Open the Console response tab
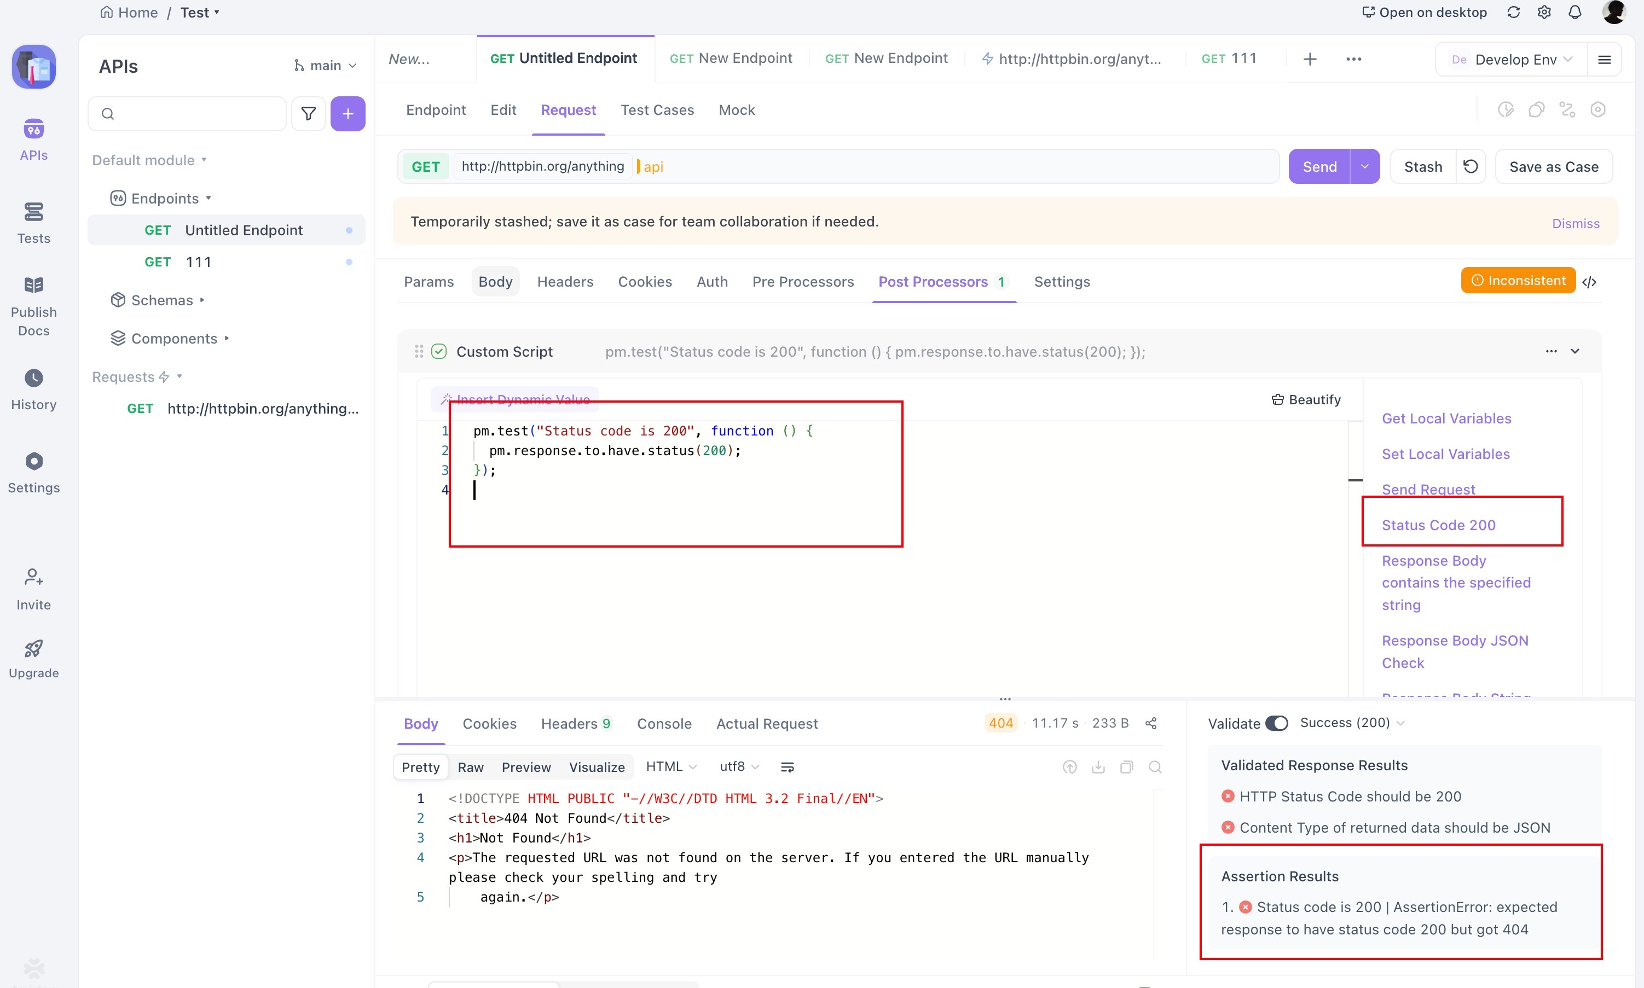The height and width of the screenshot is (988, 1644). tap(664, 724)
